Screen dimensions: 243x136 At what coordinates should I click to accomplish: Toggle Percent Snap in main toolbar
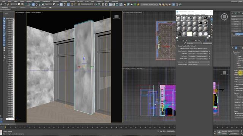coord(72,5)
